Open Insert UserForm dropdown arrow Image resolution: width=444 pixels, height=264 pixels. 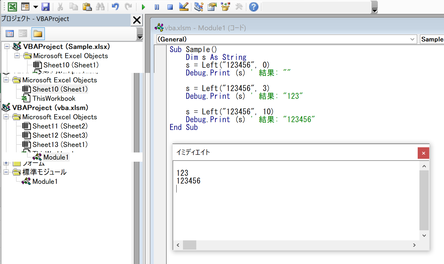(36, 7)
